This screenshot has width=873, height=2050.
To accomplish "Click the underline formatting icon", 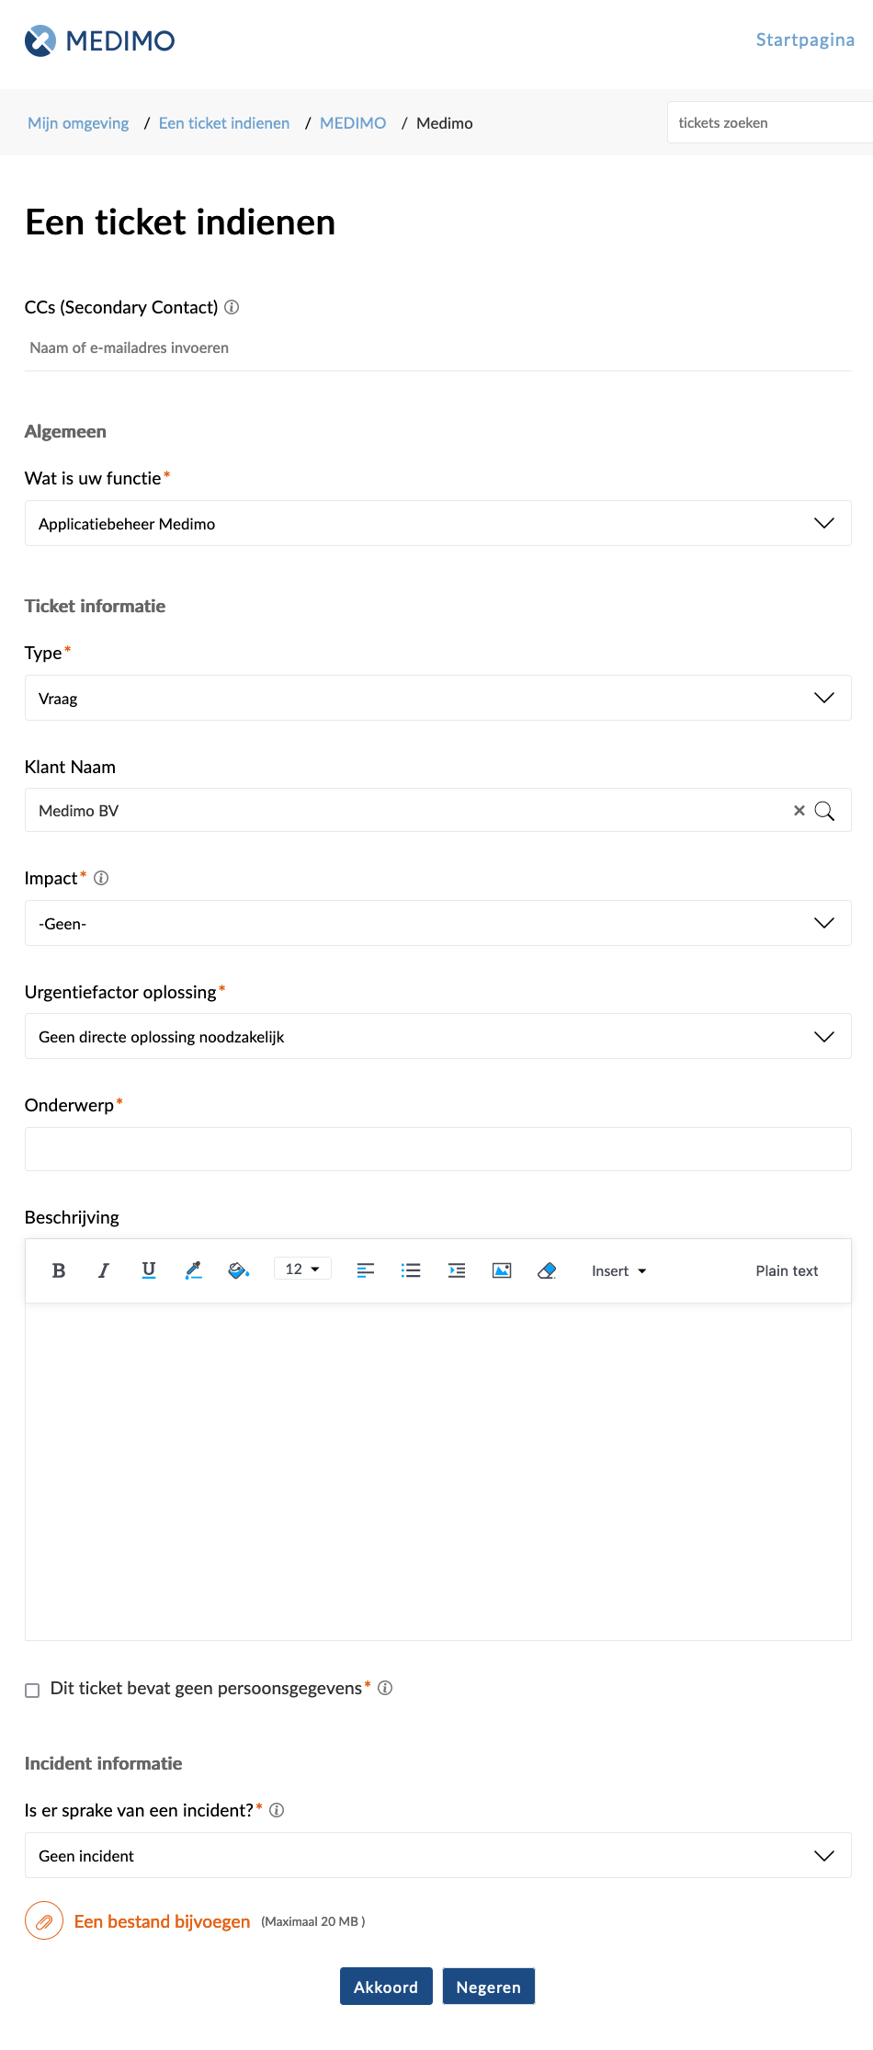I will point(149,1270).
